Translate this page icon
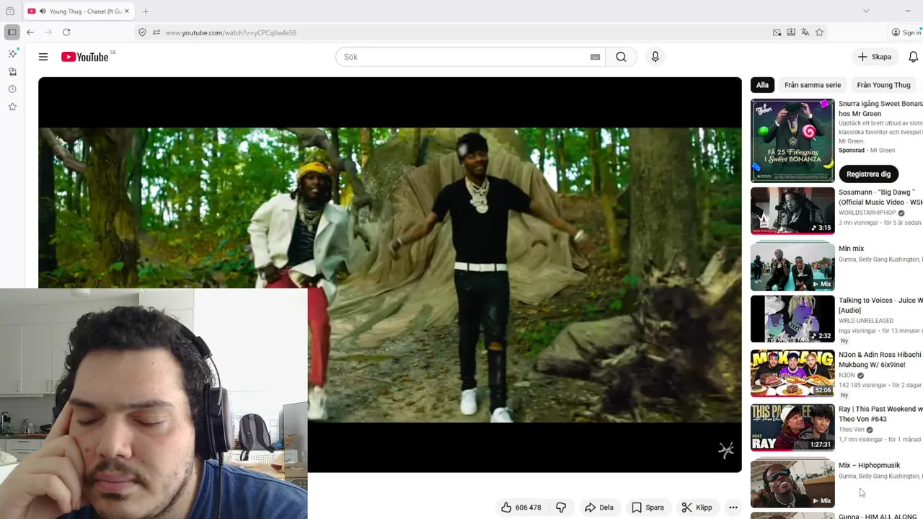This screenshot has width=923, height=519. (805, 32)
